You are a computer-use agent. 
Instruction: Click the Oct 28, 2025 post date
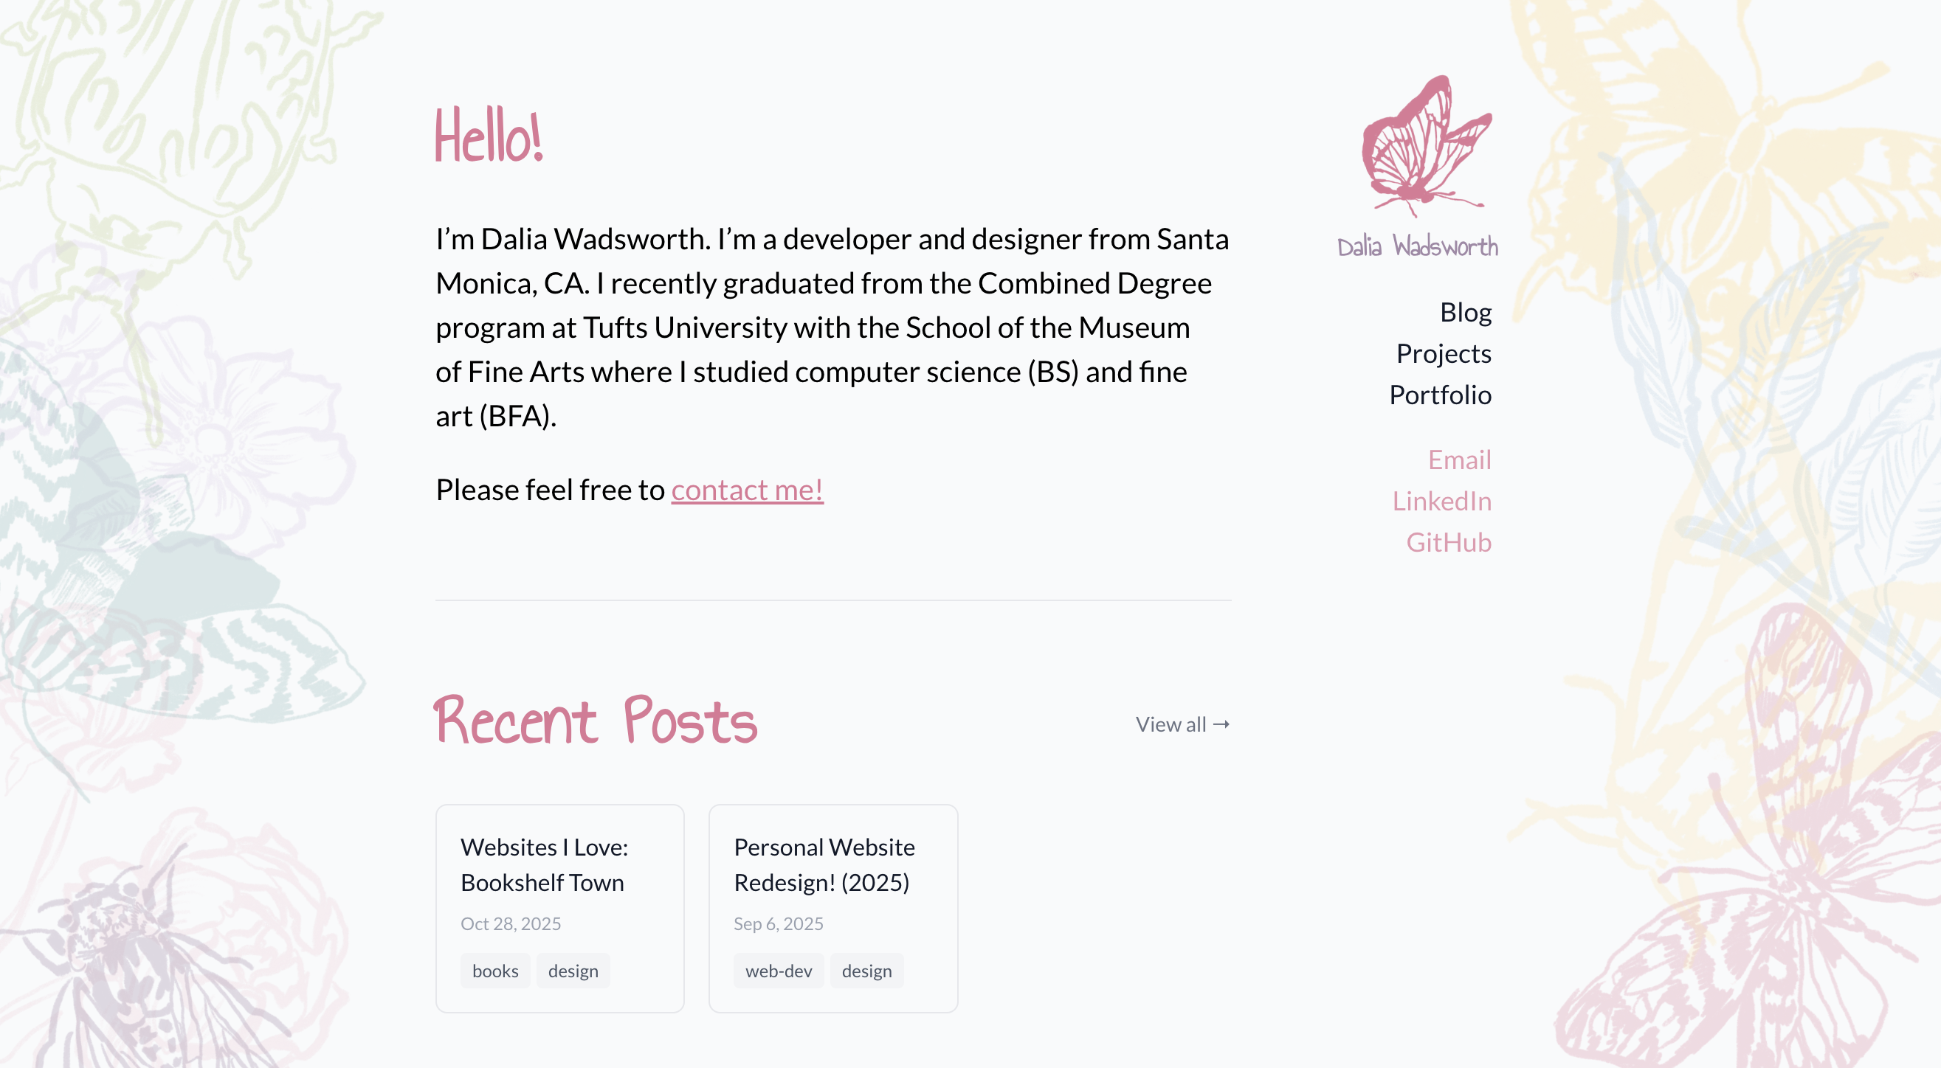(x=510, y=923)
